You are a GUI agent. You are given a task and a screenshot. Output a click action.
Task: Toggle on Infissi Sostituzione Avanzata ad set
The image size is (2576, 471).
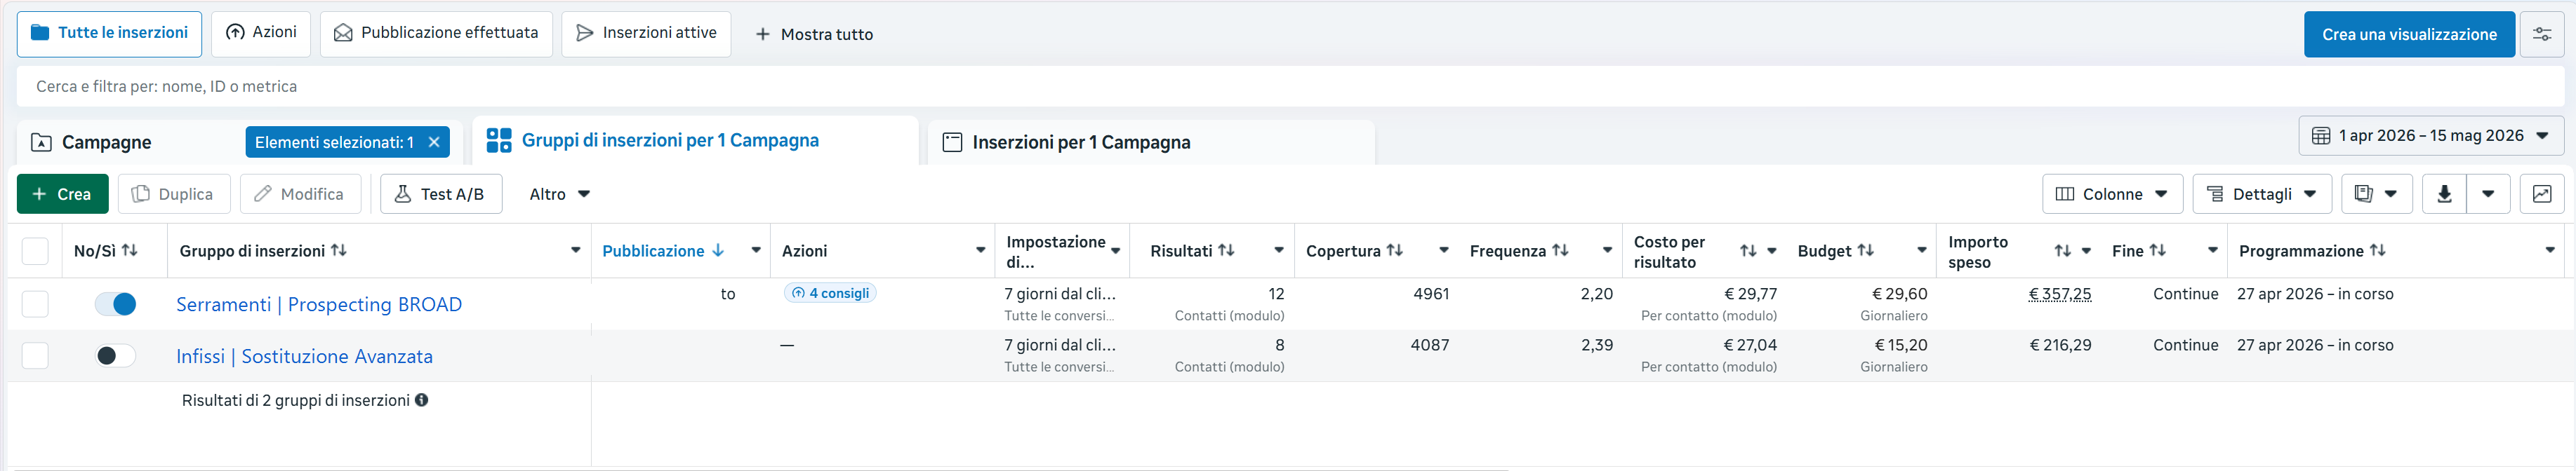(116, 355)
